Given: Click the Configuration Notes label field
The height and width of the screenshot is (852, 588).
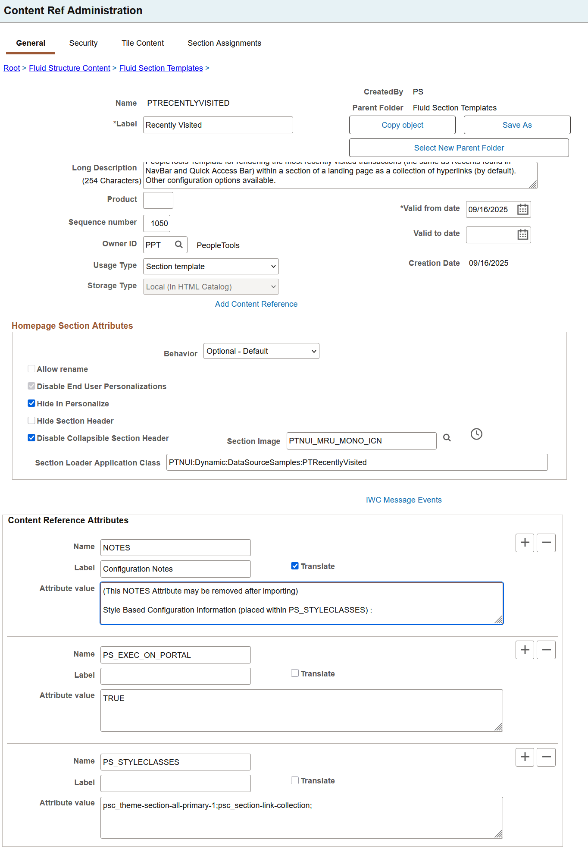Looking at the screenshot, I should (x=175, y=569).
